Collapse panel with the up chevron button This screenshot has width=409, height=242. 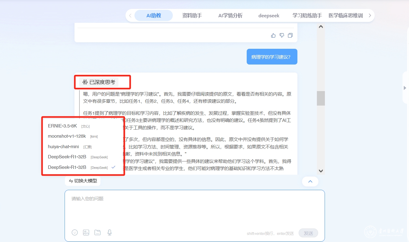pyautogui.click(x=310, y=181)
